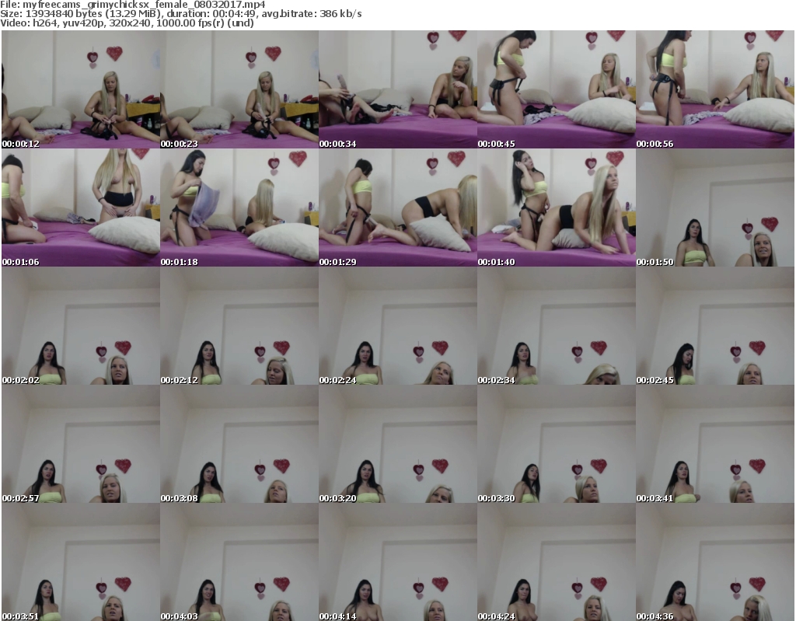796x621 pixels.
Task: Select the frame stamped 00:00:23
Action: (x=239, y=89)
